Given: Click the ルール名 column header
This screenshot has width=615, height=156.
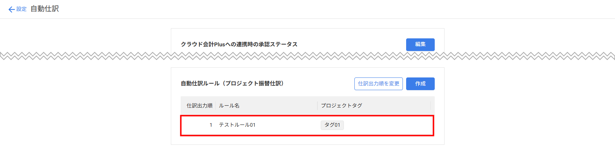Looking at the screenshot, I should coord(229,106).
